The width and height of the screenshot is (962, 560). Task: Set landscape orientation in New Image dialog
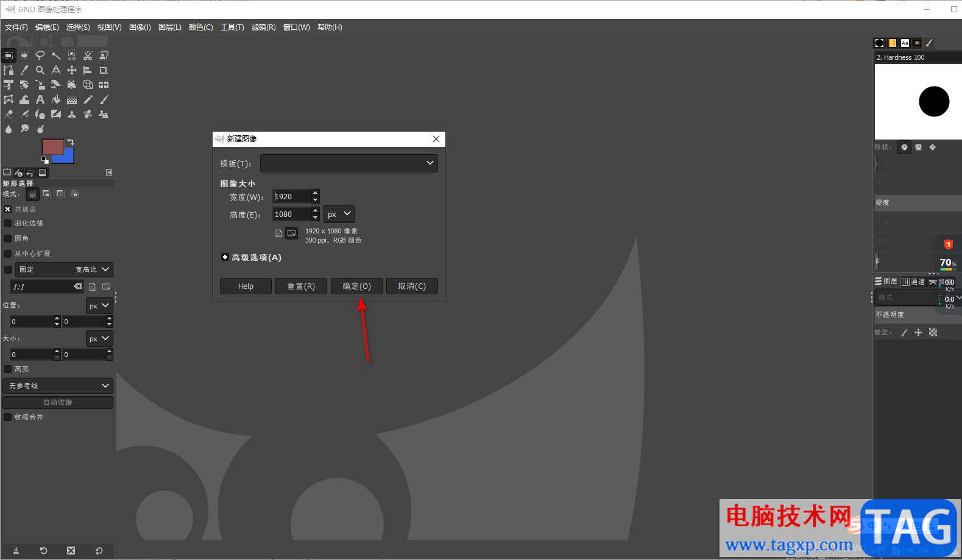pos(292,233)
